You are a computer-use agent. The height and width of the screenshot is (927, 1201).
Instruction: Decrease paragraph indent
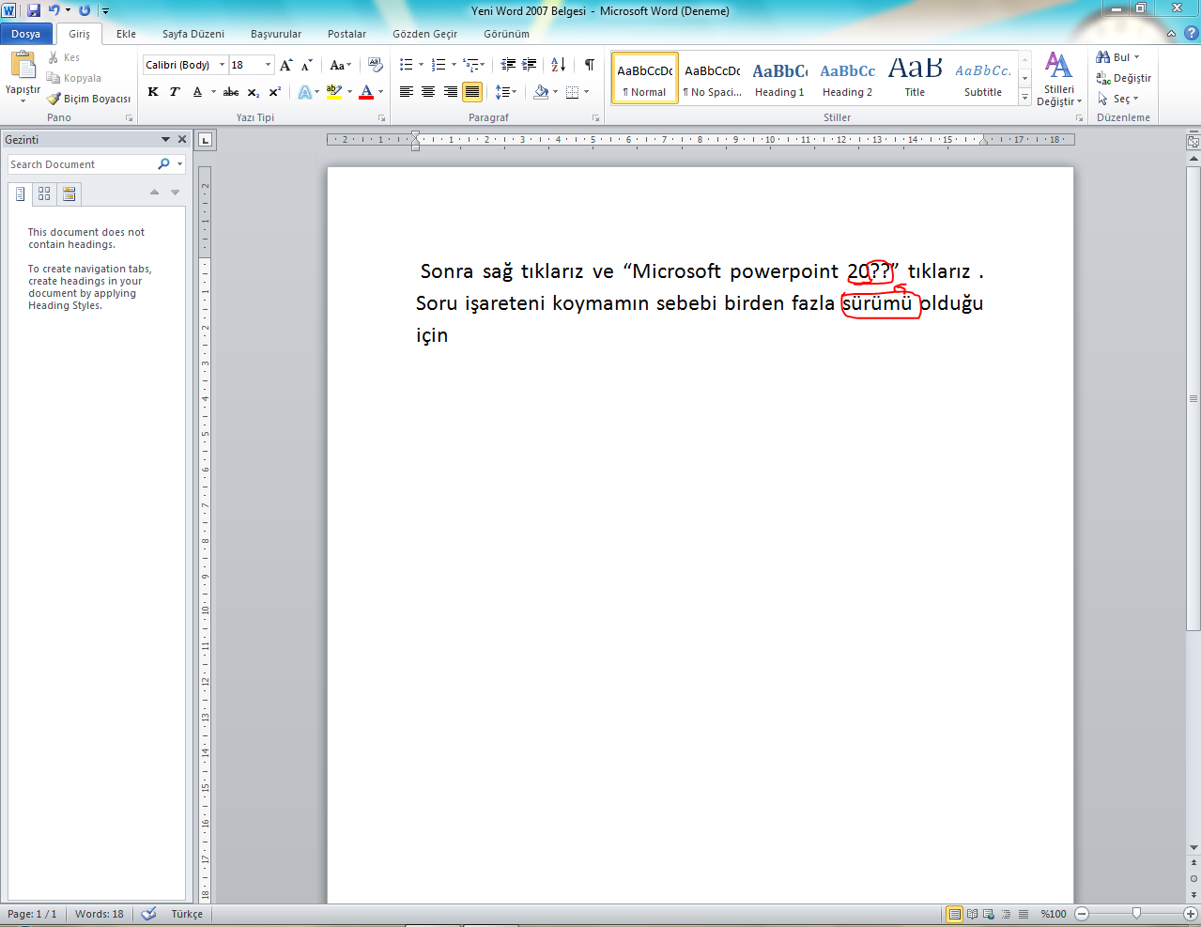pyautogui.click(x=508, y=65)
